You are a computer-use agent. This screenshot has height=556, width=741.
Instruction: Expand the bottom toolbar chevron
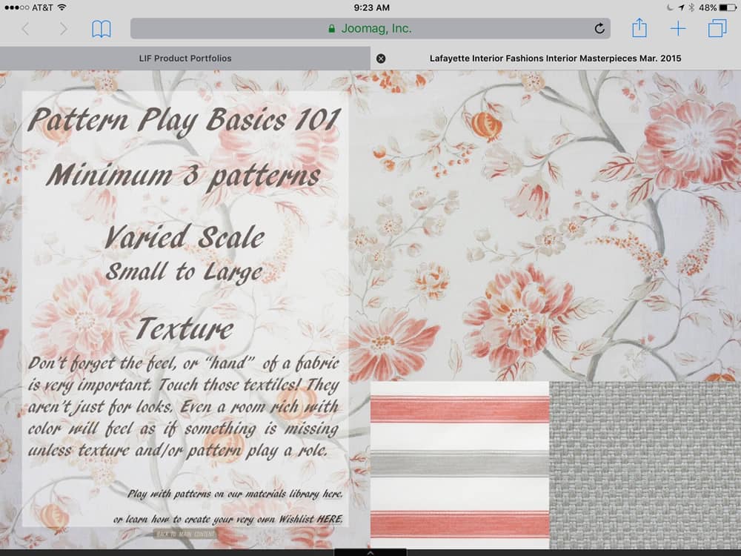pos(370,552)
